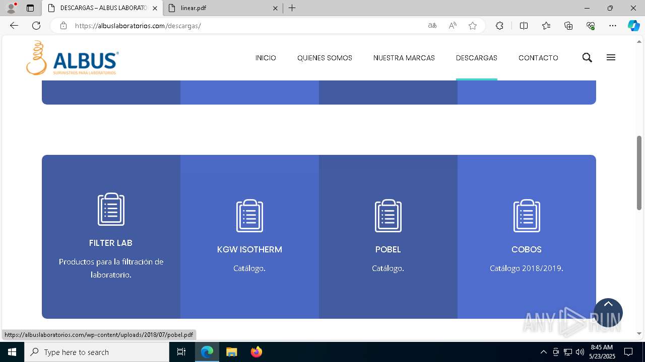645x362 pixels.
Task: Click the scrollbar down arrow
Action: click(639, 333)
